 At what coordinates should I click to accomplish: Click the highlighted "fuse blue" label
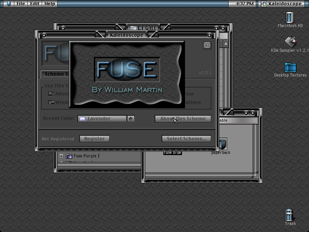[x=173, y=153]
